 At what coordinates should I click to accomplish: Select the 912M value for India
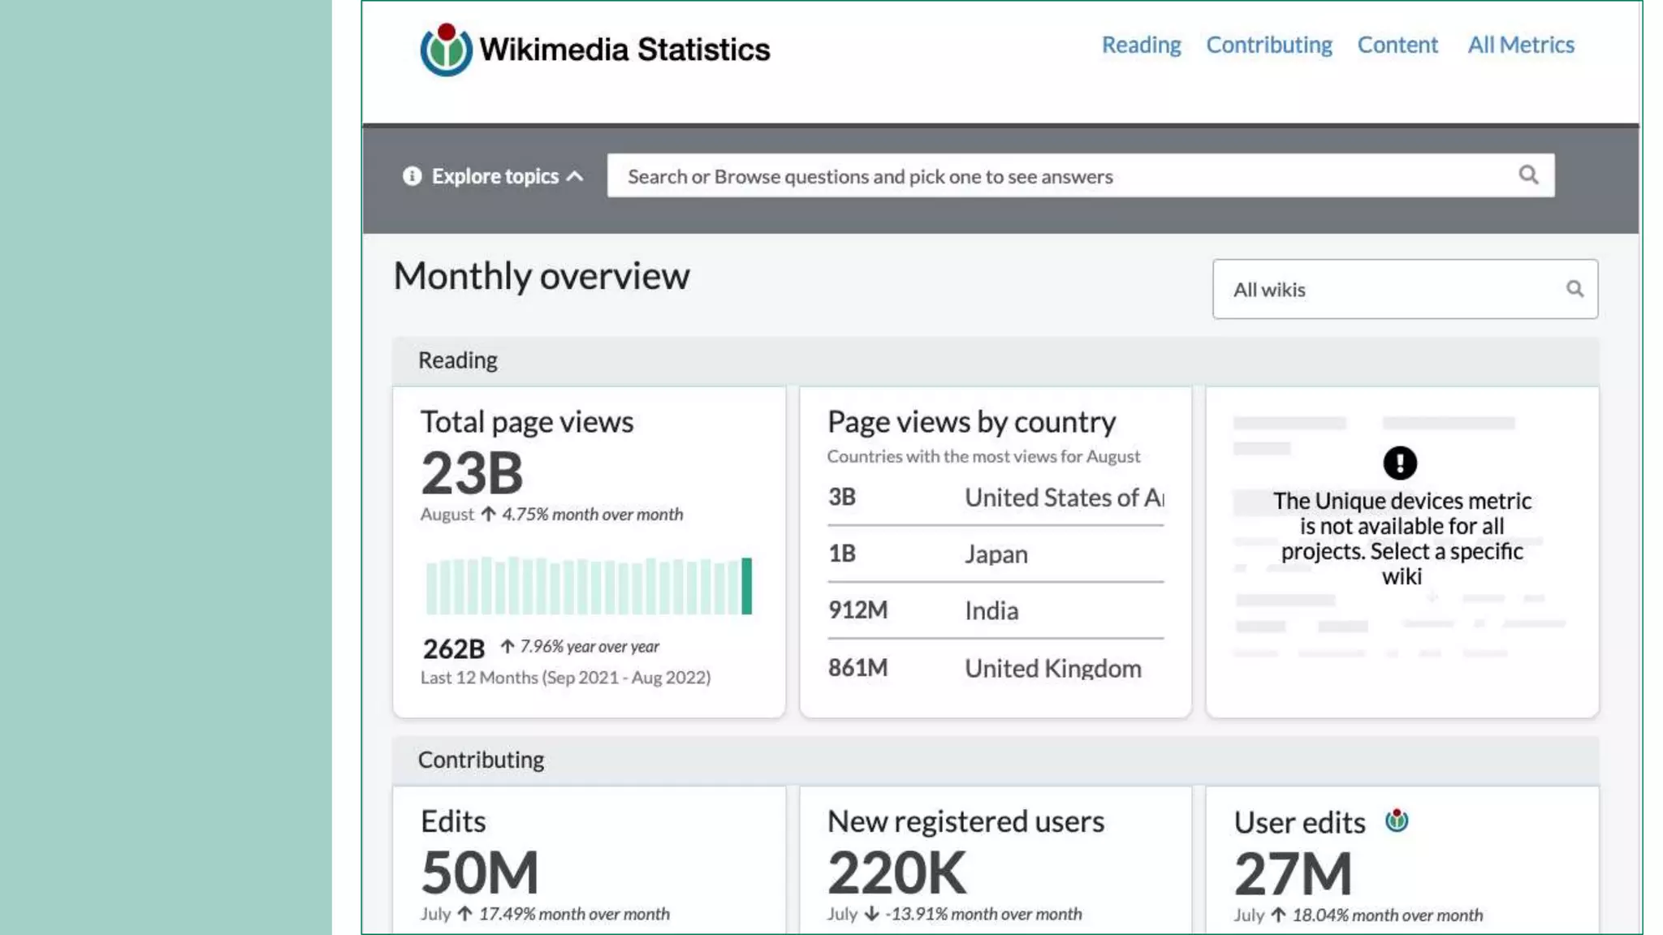(x=858, y=610)
